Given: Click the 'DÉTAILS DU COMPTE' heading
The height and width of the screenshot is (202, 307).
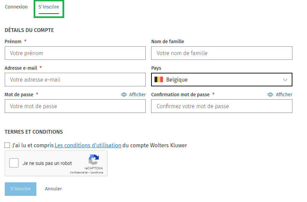Looking at the screenshot, I should [29, 30].
